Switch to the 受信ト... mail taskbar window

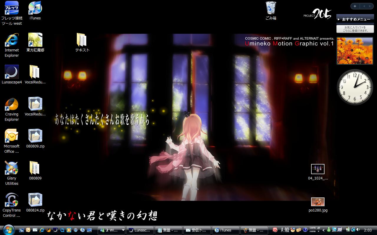click(x=197, y=230)
